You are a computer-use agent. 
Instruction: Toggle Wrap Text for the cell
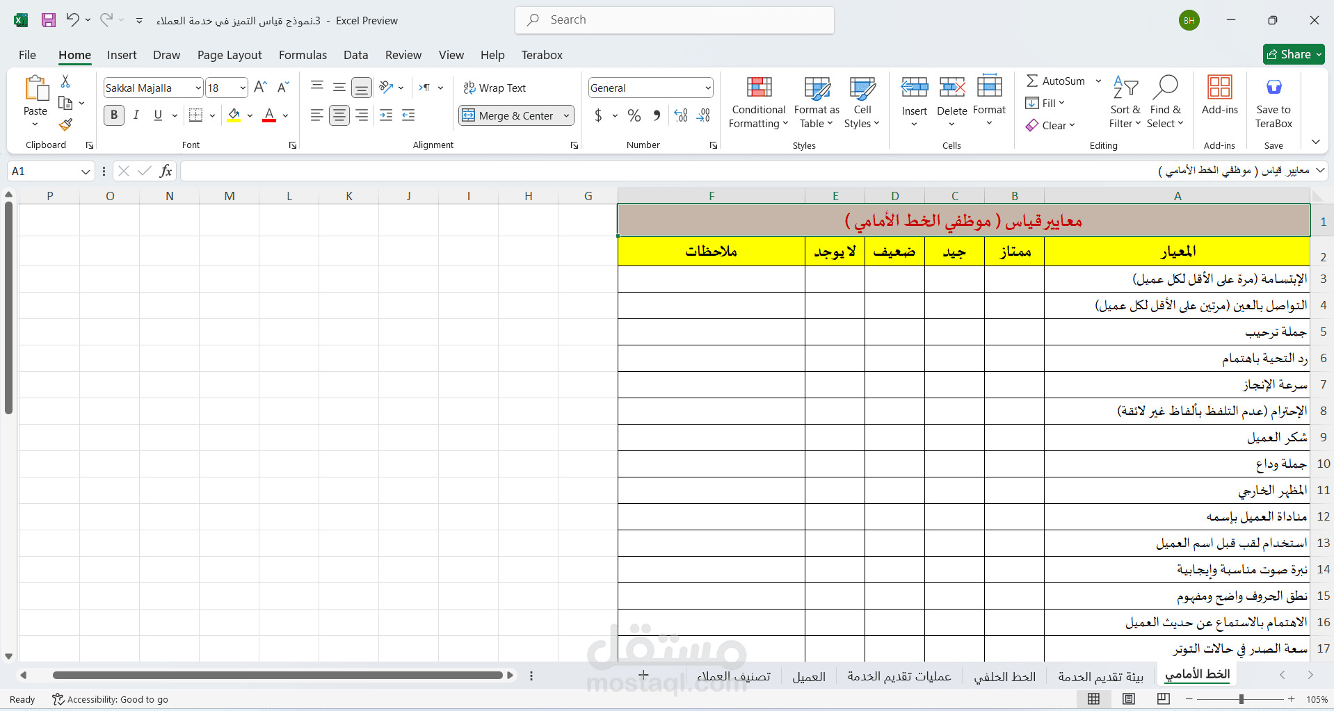495,88
